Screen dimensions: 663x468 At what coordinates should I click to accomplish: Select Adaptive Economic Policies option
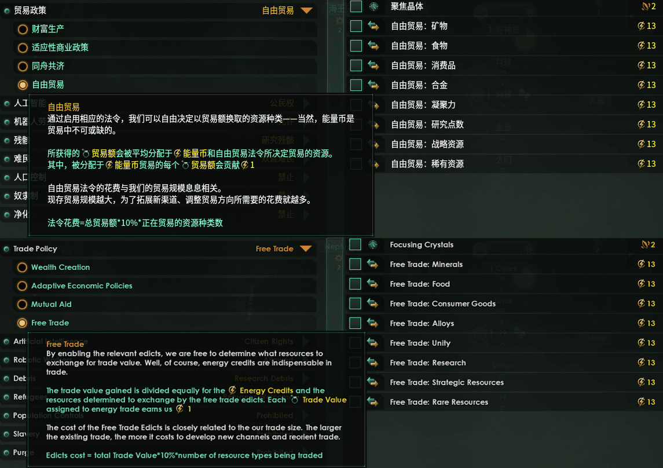(x=22, y=286)
